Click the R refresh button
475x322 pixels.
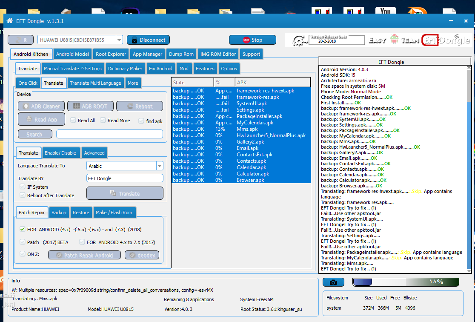tap(20, 40)
